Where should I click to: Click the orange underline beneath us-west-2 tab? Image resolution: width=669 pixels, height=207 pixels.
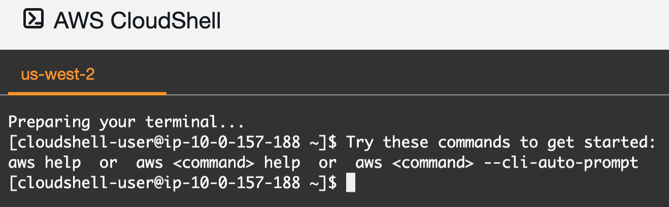coord(87,93)
